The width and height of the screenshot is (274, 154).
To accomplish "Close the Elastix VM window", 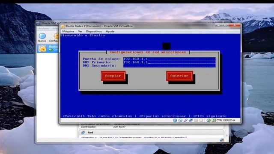I will tap(235, 26).
